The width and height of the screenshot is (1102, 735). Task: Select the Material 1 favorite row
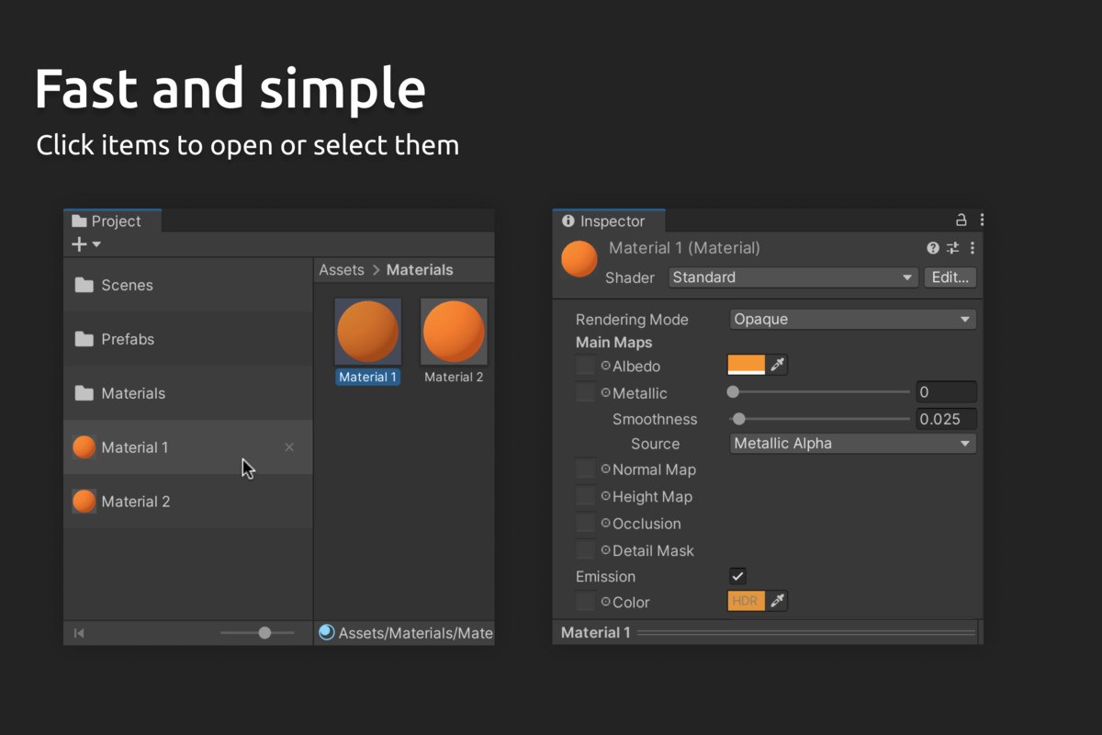(187, 447)
